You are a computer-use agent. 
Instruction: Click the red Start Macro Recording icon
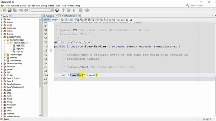(118, 20)
